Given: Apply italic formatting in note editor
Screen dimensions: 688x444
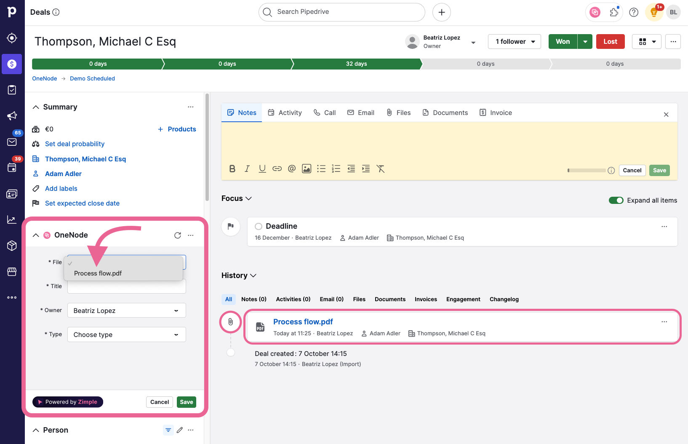Looking at the screenshot, I should point(247,169).
